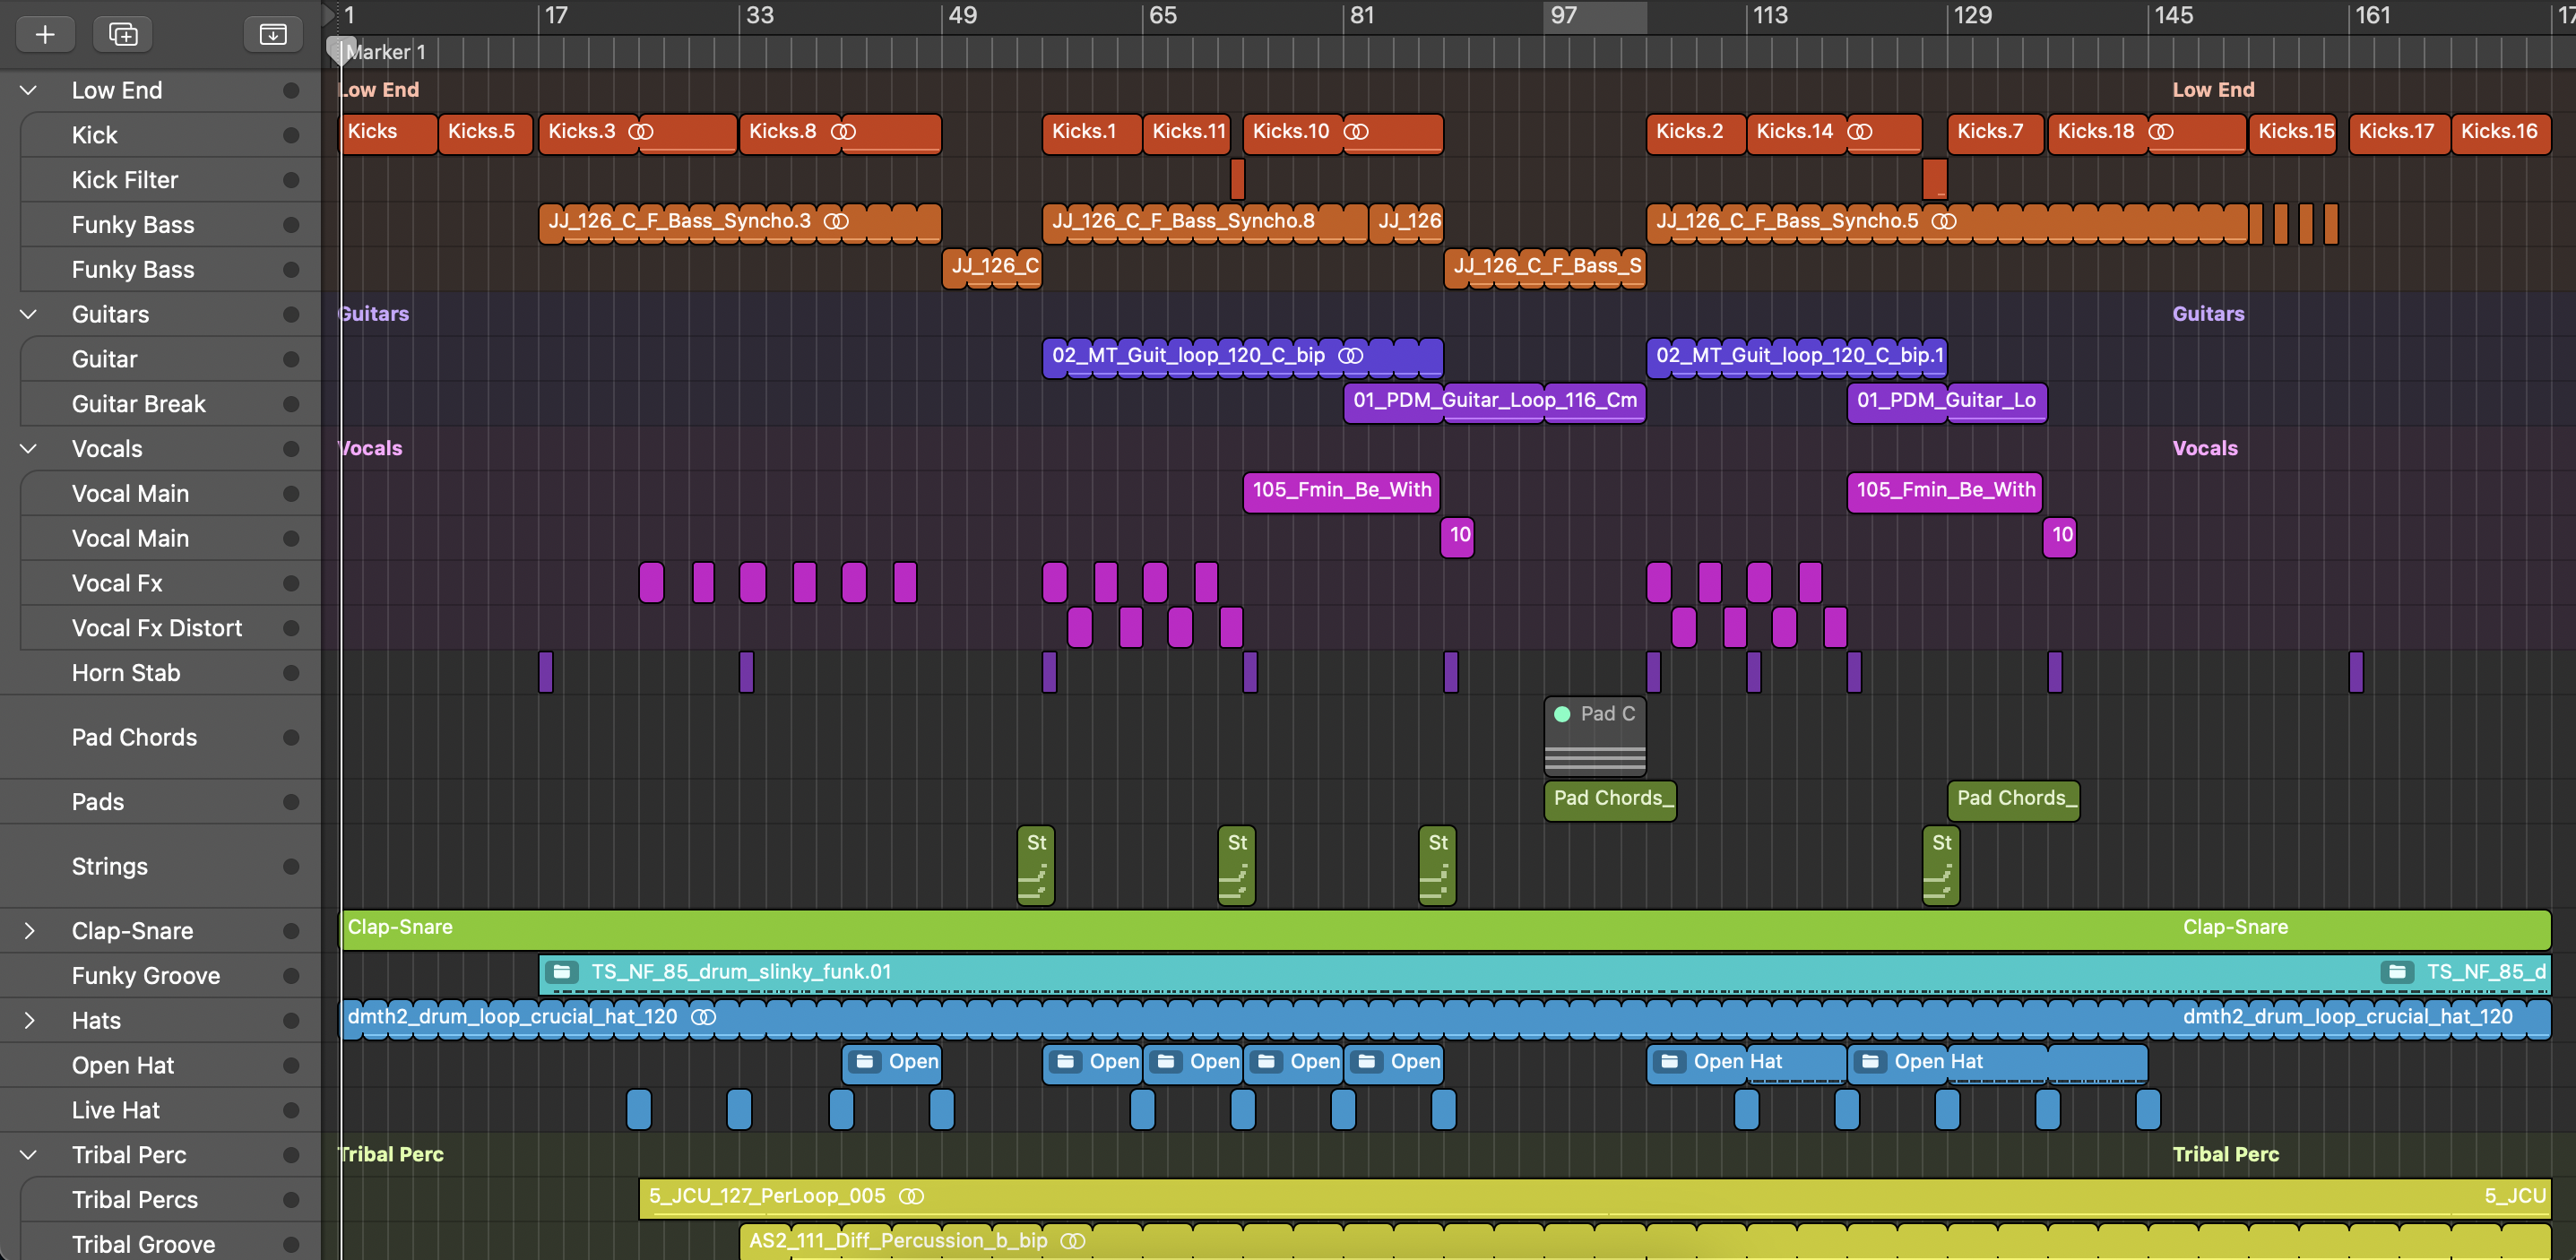Click bar 129 in the ruler

(1973, 16)
